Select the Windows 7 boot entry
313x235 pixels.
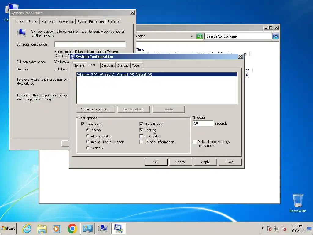(157, 75)
